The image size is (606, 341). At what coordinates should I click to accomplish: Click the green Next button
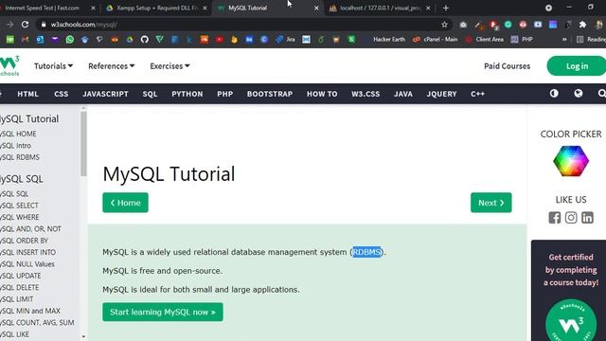[x=490, y=203]
